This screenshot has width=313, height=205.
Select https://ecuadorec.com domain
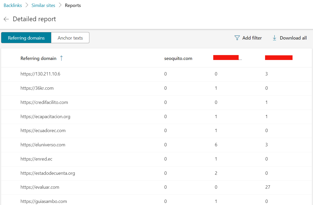[43, 131]
